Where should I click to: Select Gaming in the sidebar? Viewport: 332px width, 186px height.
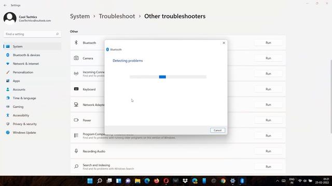point(32,107)
